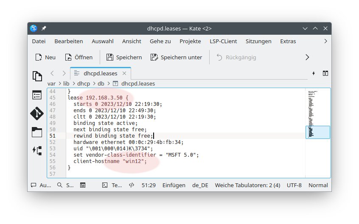Open the Git sidebar panel icon
359x224 pixels.
click(x=37, y=113)
